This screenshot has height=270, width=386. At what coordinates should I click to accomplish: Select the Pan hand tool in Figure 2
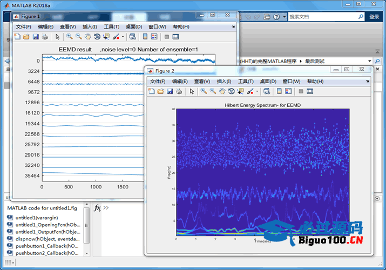click(222, 91)
